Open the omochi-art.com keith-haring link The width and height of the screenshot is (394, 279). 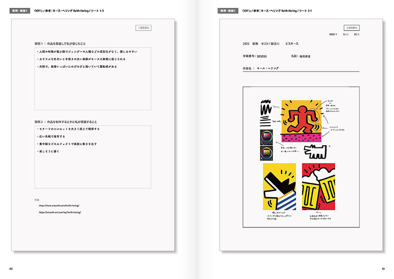click(60, 213)
